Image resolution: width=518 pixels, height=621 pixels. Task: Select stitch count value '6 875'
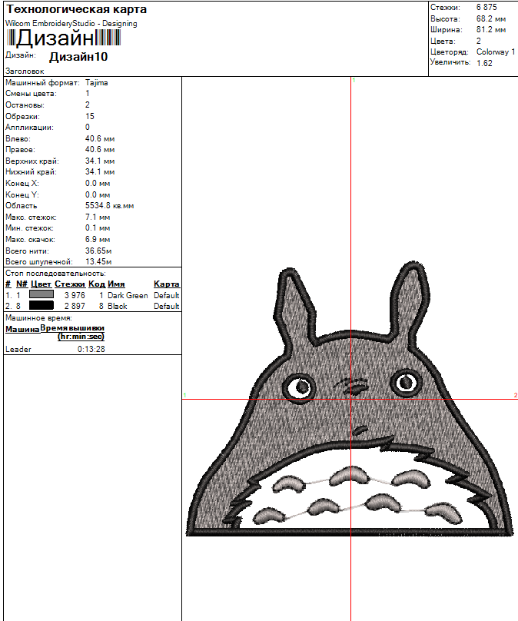click(486, 7)
